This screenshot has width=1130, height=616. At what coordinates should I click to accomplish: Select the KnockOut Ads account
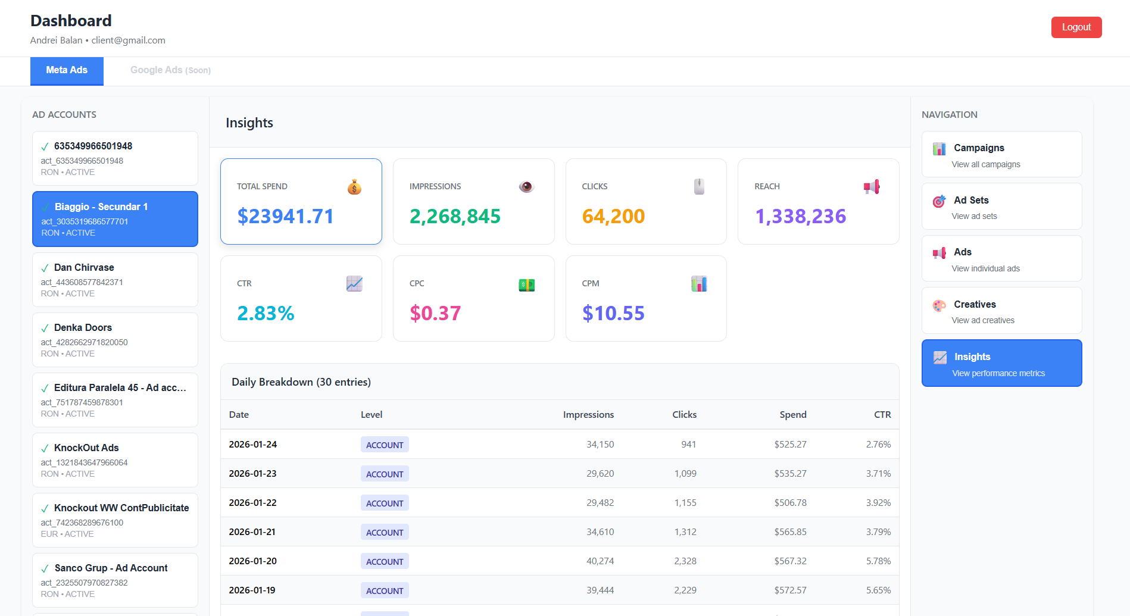click(115, 460)
